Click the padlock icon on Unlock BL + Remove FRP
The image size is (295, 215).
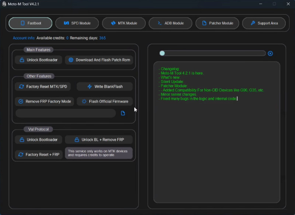77,140
